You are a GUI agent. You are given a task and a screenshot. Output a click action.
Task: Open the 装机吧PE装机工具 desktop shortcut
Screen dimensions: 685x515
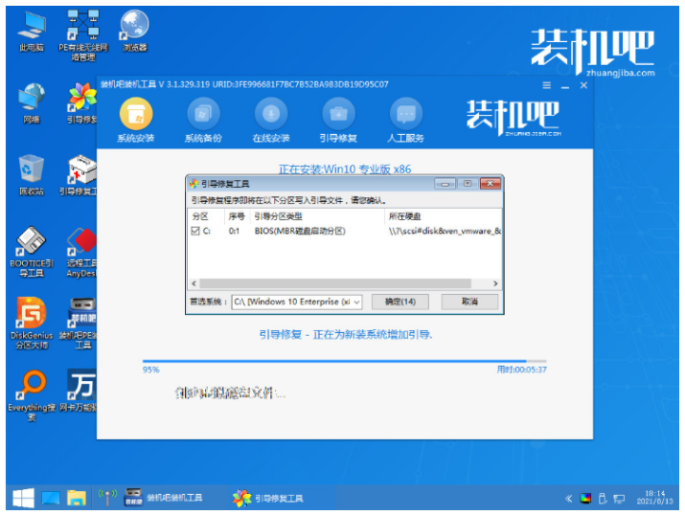point(79,324)
